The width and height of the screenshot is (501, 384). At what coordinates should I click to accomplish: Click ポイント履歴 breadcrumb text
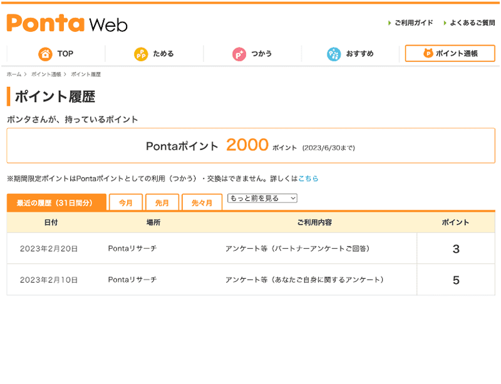click(x=86, y=74)
